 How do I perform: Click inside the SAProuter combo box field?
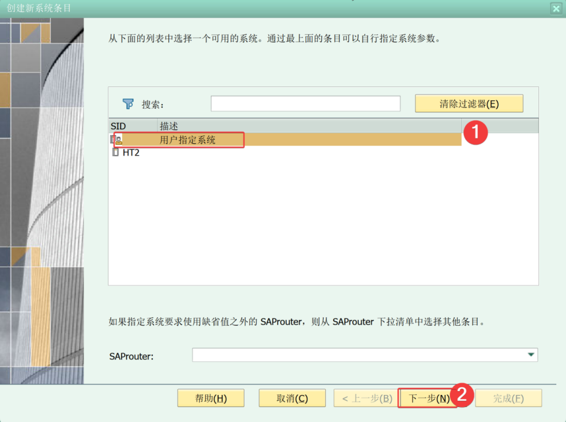click(364, 354)
